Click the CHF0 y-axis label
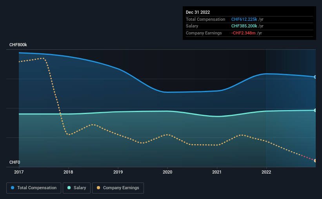This screenshot has width=322, height=199. (x=15, y=162)
